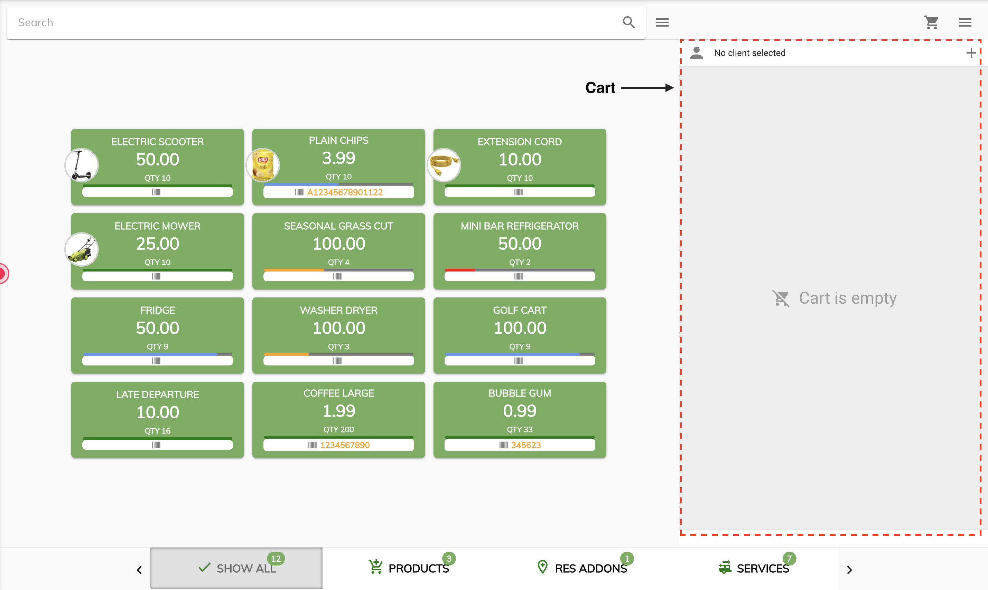Click barcode field on BUBBLE GUM
Image resolution: width=988 pixels, height=590 pixels.
click(519, 445)
